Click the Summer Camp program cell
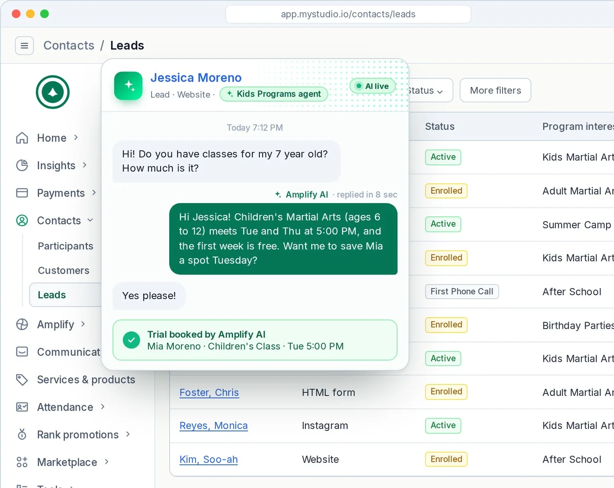This screenshot has height=488, width=614. point(577,225)
